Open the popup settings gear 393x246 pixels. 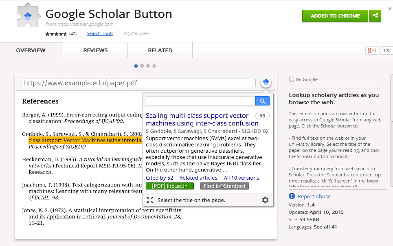[x=265, y=200]
